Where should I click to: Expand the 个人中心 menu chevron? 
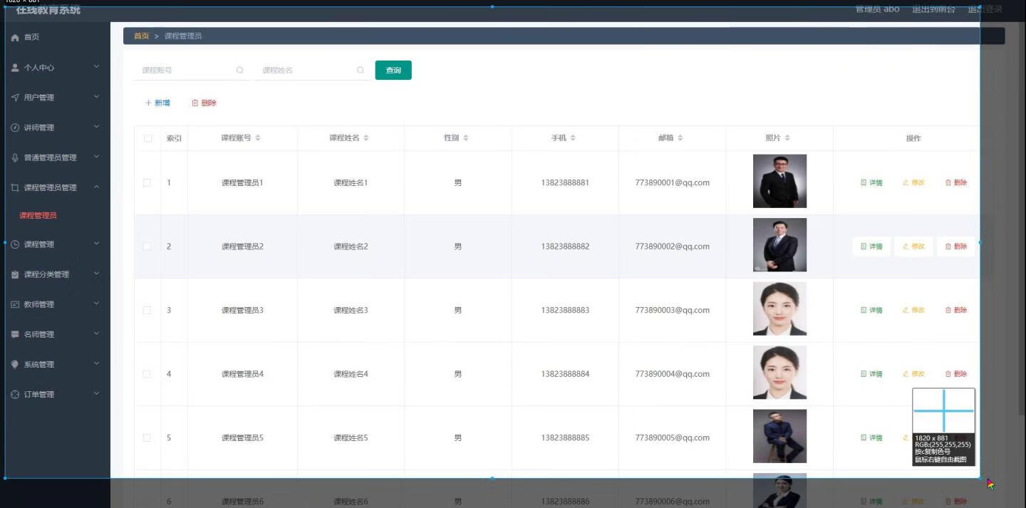coord(97,67)
